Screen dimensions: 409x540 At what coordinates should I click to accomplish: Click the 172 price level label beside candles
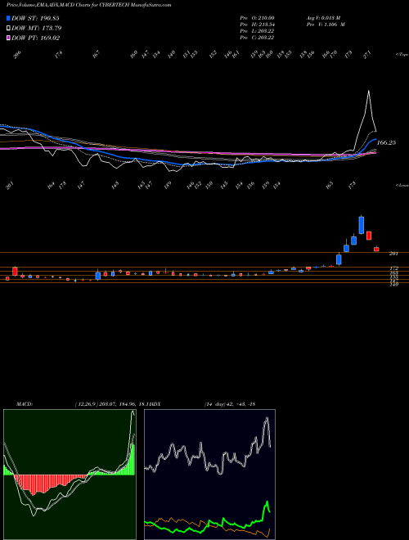[393, 268]
